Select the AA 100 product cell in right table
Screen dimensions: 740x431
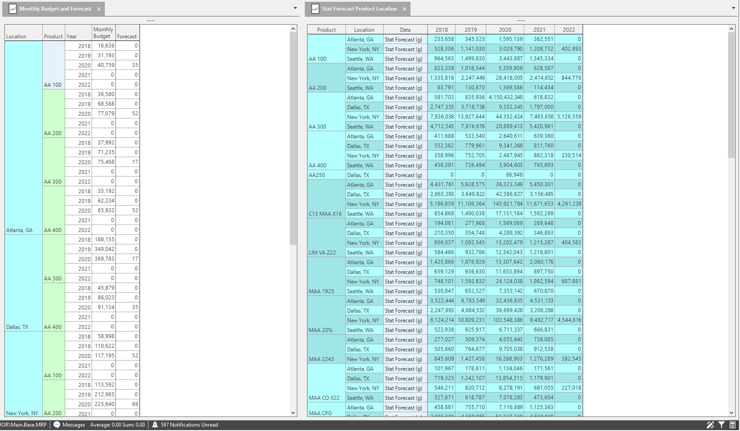[326, 49]
